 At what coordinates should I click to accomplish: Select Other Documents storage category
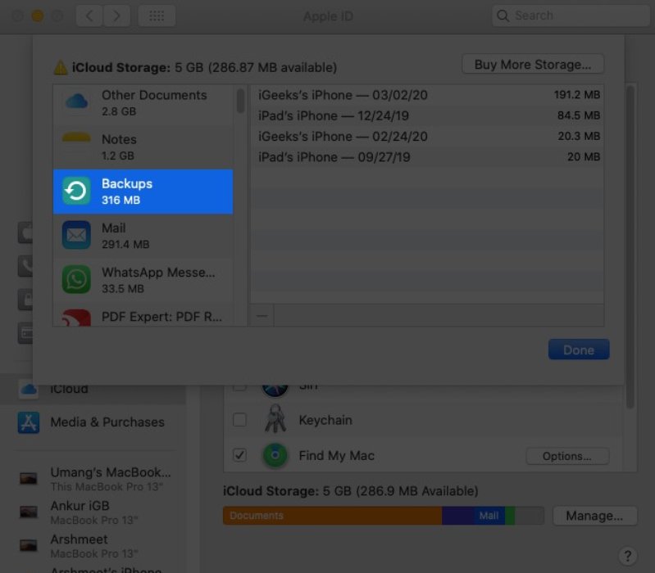point(143,103)
